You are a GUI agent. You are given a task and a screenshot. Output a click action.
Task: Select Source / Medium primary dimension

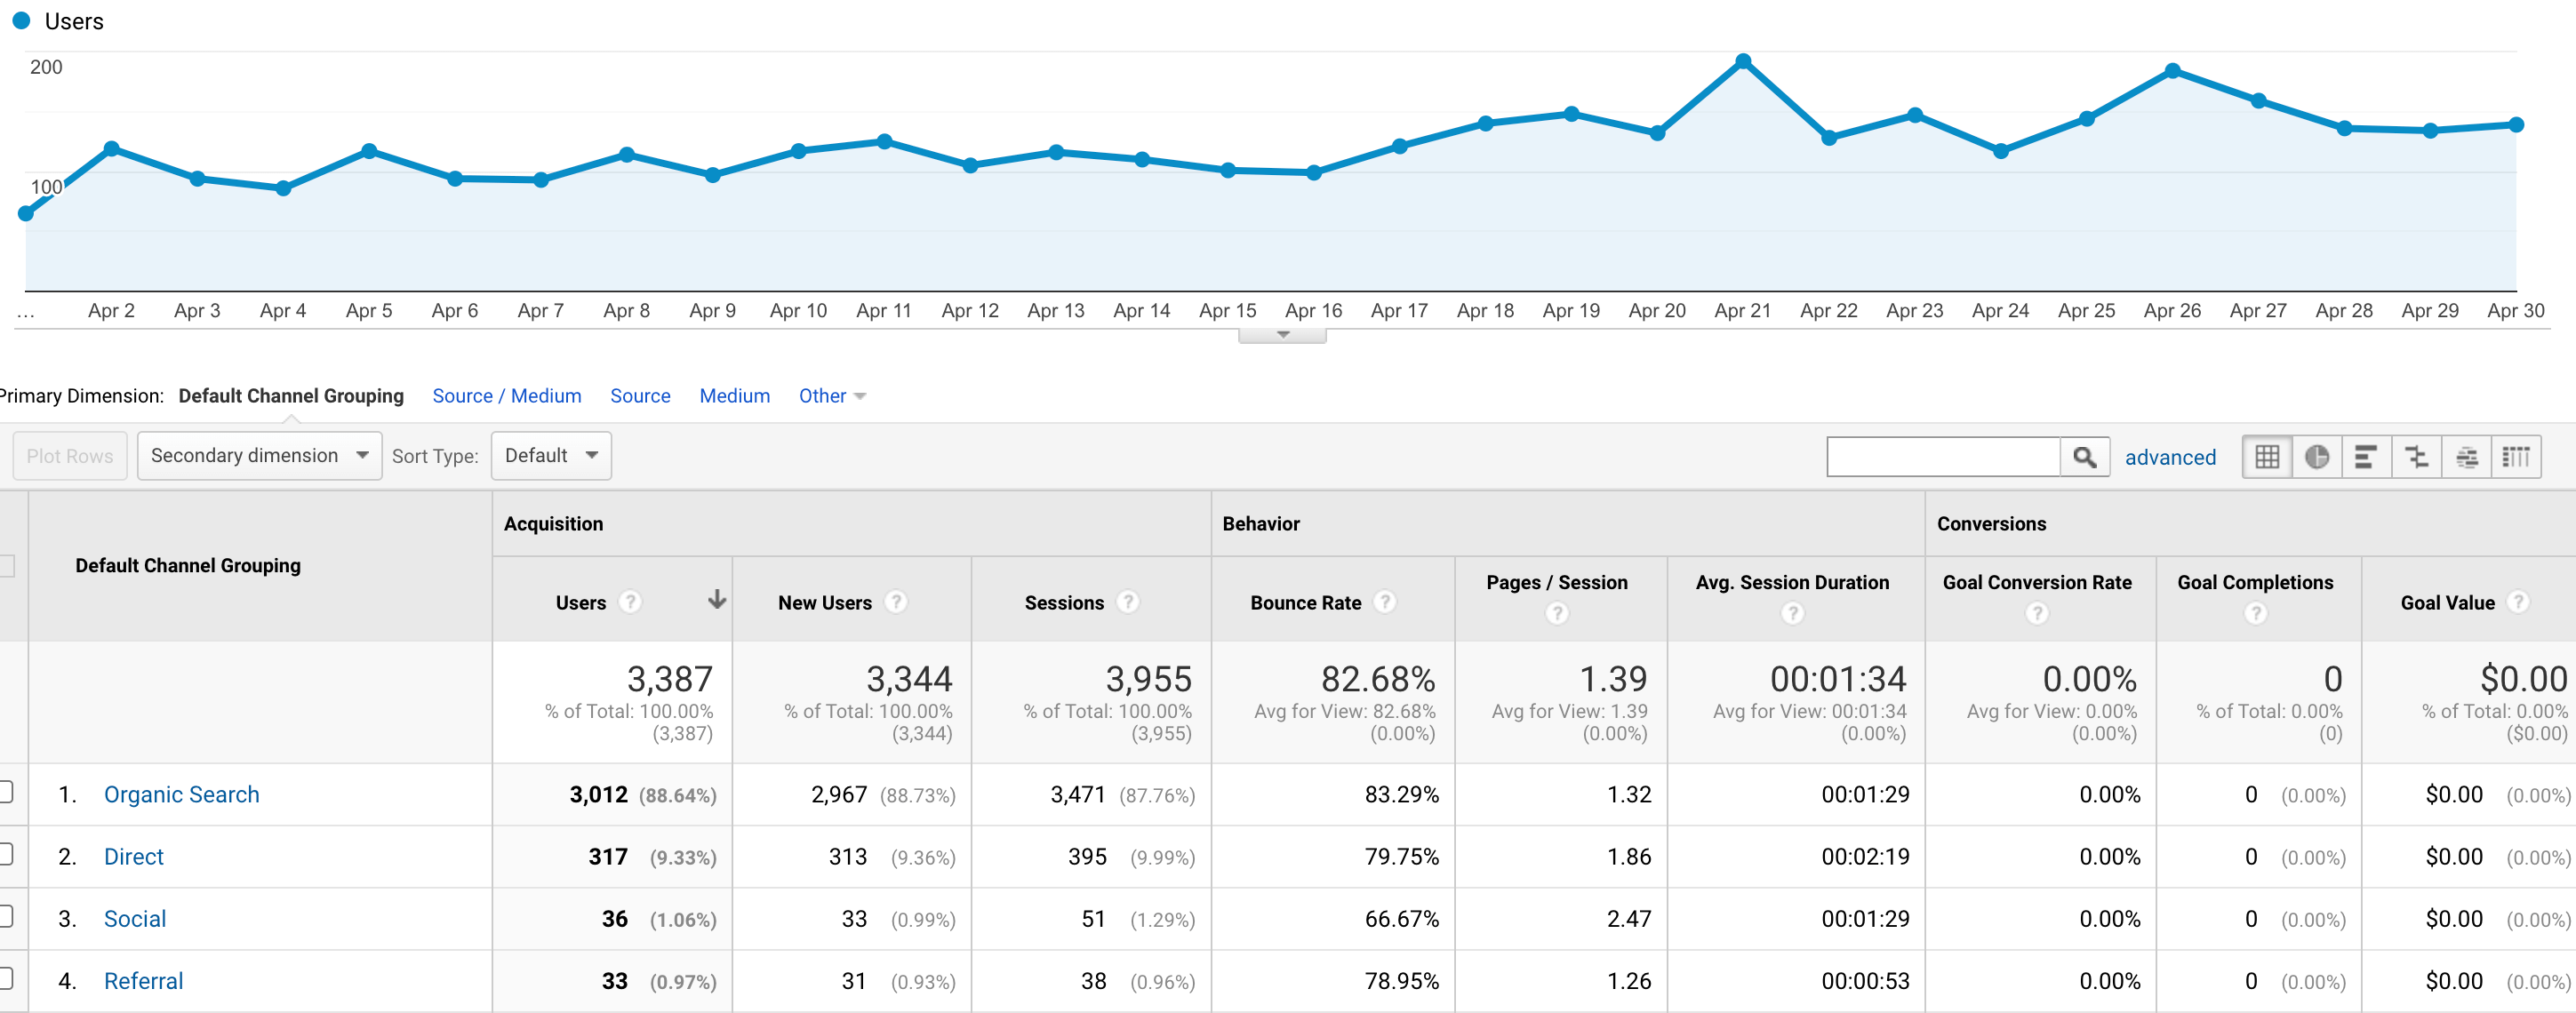507,396
